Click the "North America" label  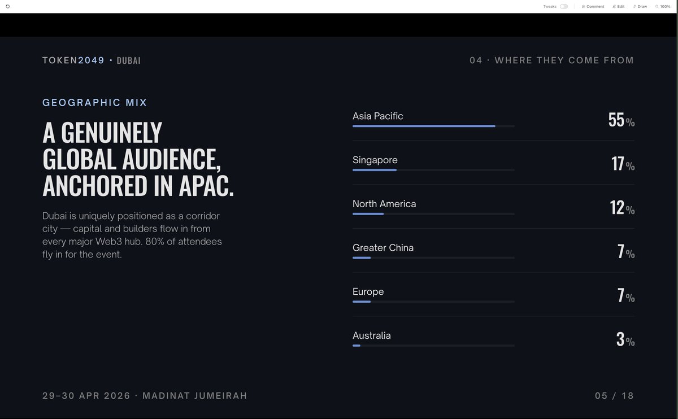(384, 204)
